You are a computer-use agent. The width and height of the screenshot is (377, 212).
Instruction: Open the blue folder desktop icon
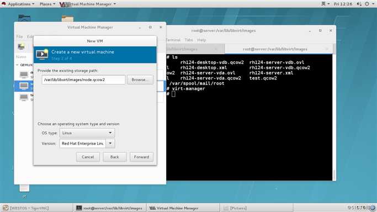point(24,18)
